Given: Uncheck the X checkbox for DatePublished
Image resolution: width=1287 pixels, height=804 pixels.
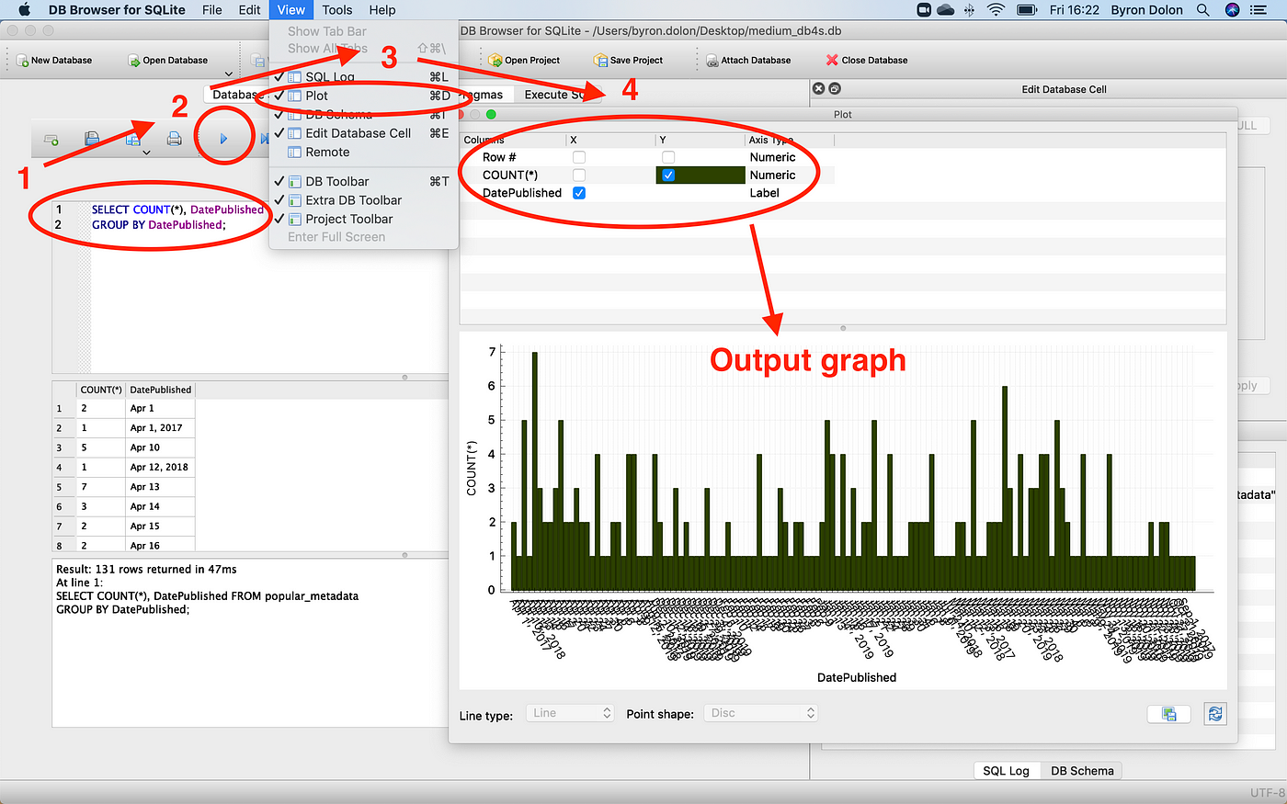Looking at the screenshot, I should pos(579,193).
